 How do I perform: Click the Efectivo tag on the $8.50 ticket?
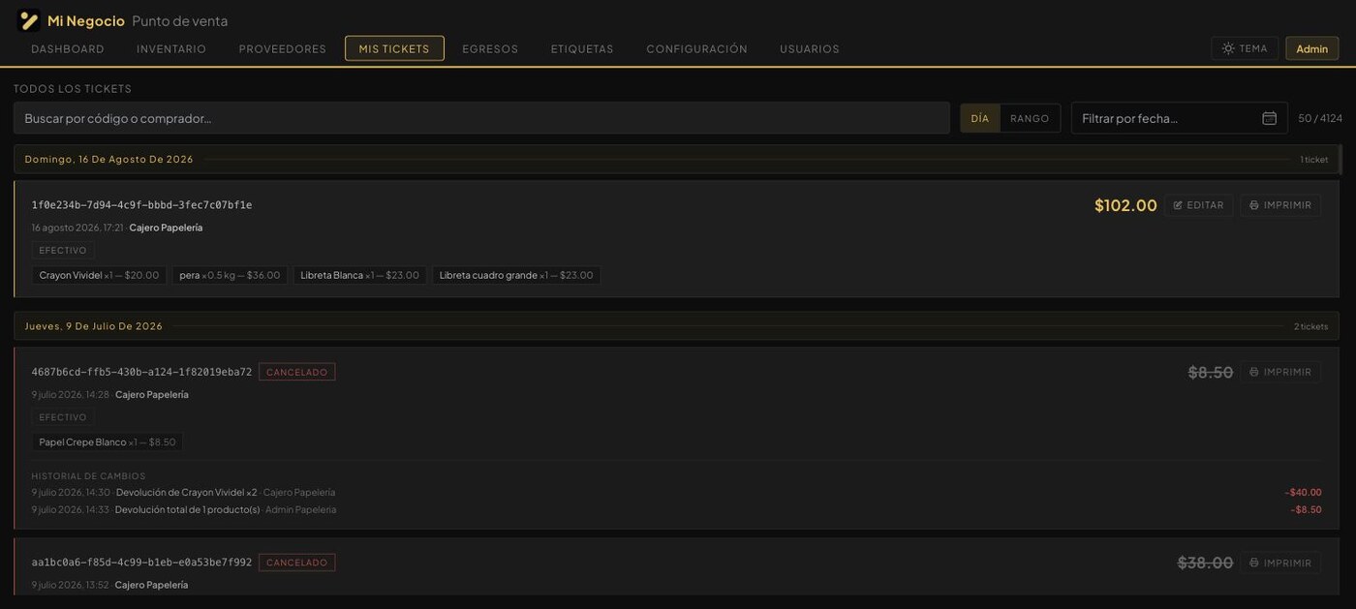click(x=63, y=417)
